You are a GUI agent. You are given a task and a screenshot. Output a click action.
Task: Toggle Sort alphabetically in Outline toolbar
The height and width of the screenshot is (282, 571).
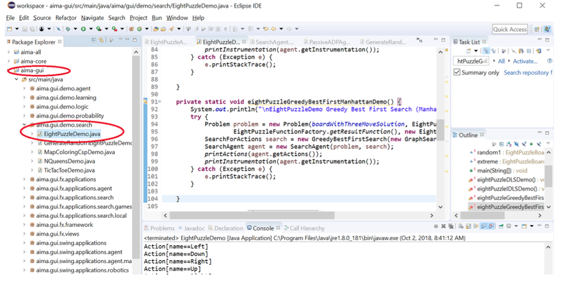pyautogui.click(x=509, y=144)
